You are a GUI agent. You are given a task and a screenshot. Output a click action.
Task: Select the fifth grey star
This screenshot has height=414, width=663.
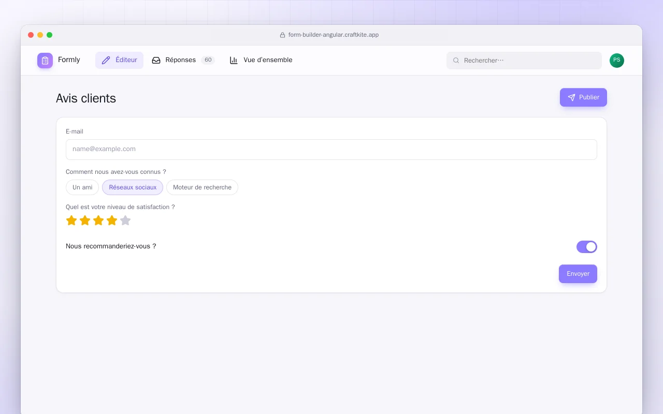pos(125,220)
